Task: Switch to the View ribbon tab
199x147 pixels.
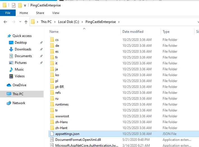Action: (x=56, y=13)
